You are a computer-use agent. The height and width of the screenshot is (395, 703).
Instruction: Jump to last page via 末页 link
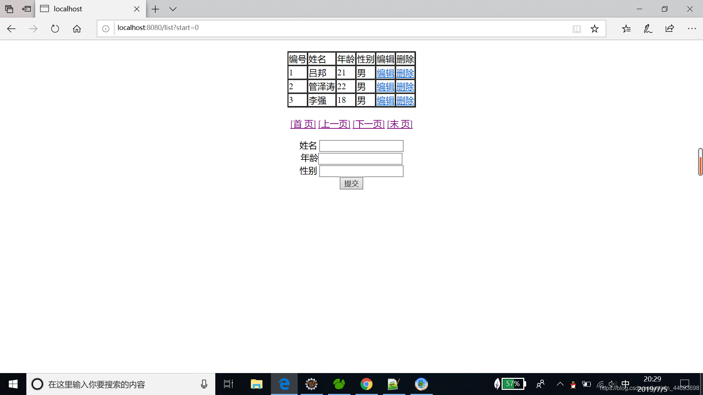[400, 124]
